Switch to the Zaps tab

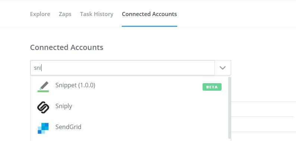point(65,14)
